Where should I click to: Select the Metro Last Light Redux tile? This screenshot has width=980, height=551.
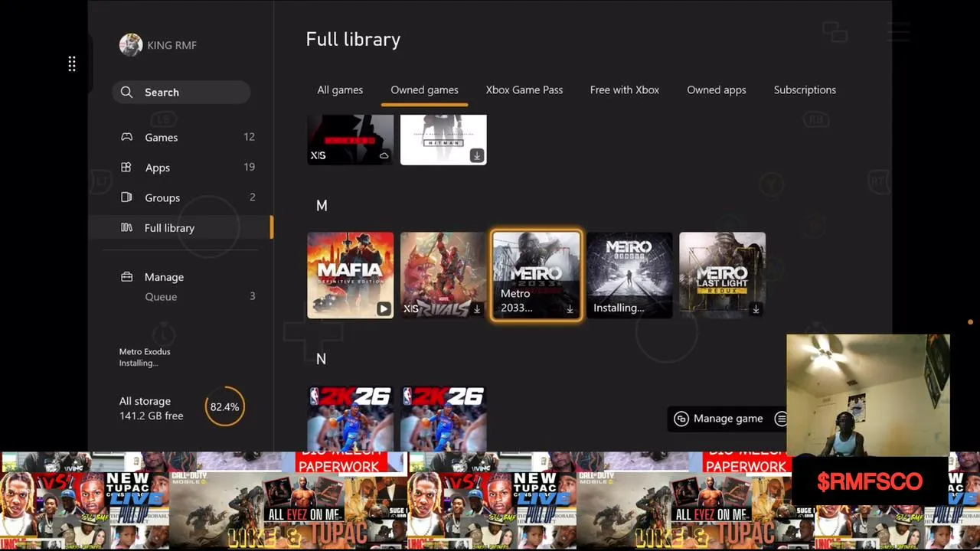coord(722,275)
